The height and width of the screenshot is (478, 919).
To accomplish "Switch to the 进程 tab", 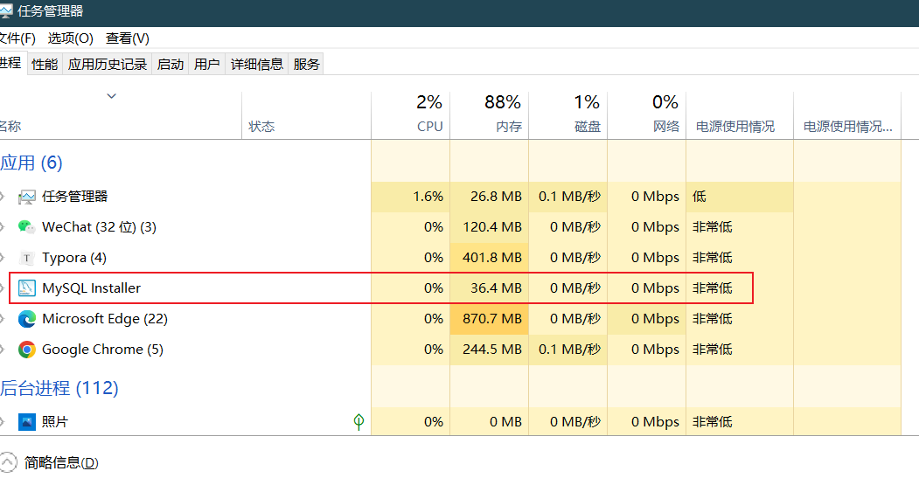I will 11,63.
